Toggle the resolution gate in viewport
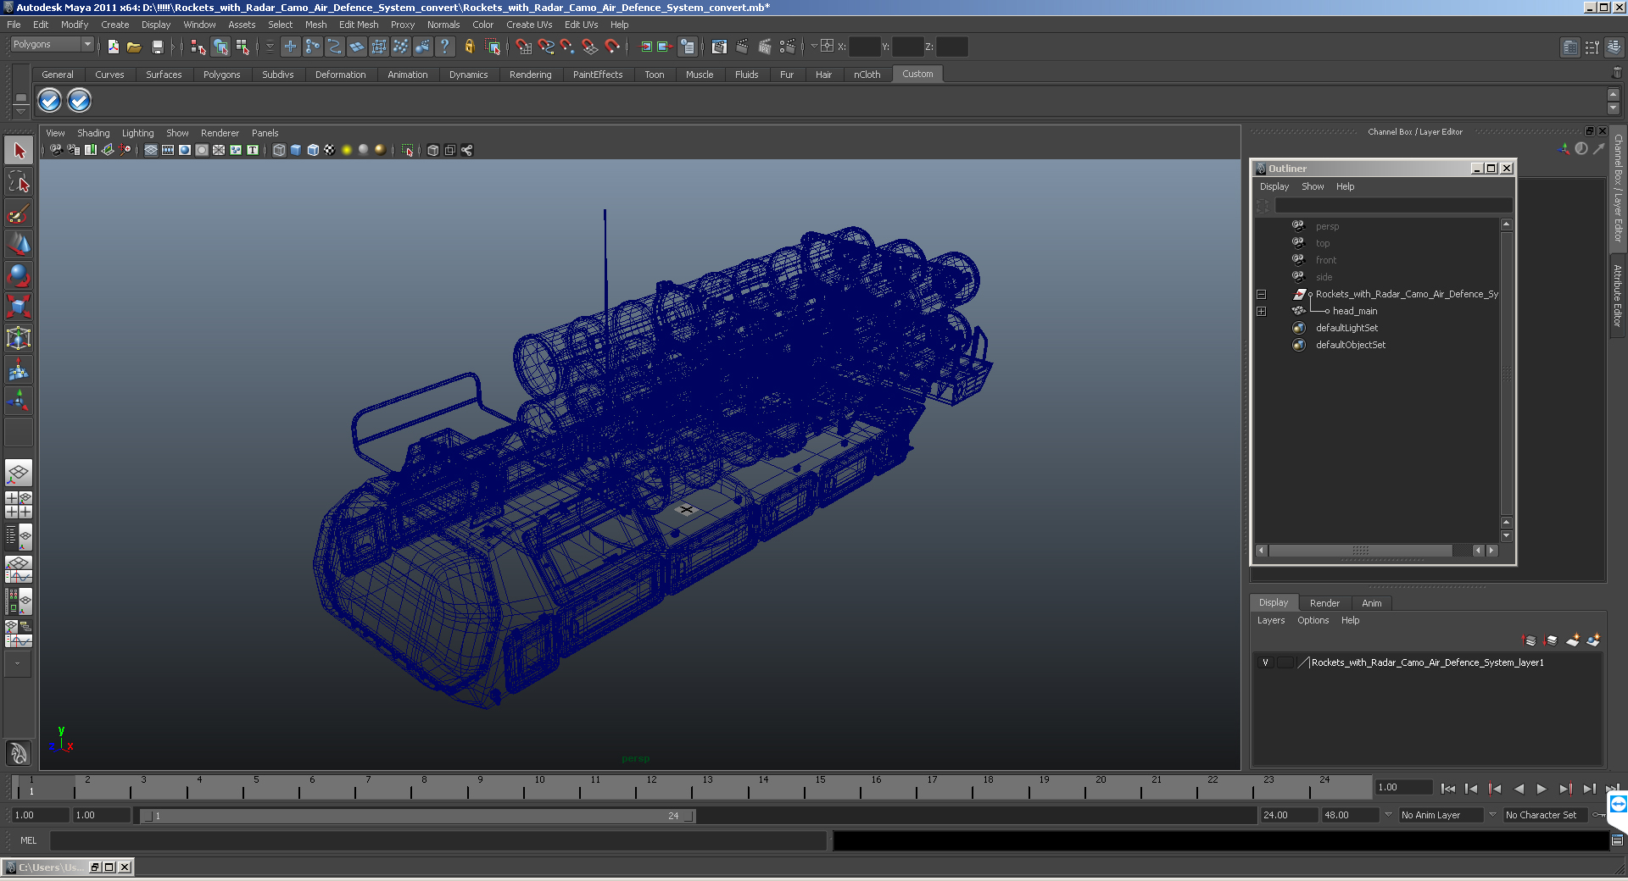 185,150
